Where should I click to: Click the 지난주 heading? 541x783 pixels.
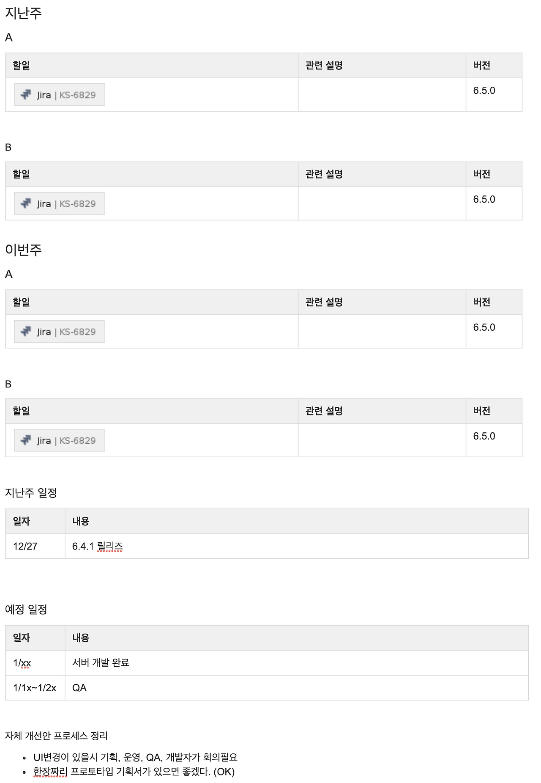pos(23,13)
